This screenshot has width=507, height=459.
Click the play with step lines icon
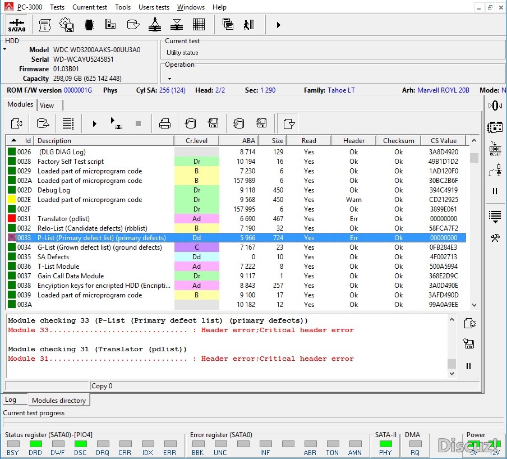tap(116, 123)
